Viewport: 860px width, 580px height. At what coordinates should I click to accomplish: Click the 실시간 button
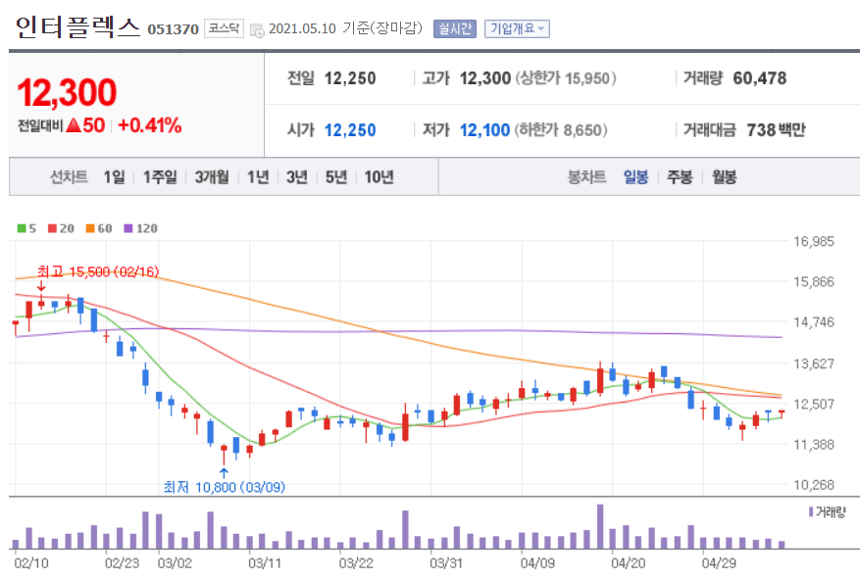pyautogui.click(x=455, y=28)
